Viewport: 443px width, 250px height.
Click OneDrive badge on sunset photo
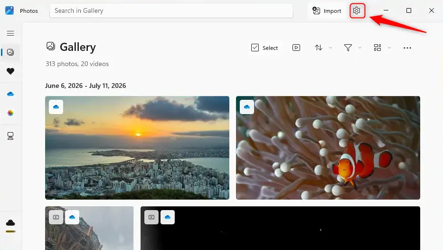[56, 107]
